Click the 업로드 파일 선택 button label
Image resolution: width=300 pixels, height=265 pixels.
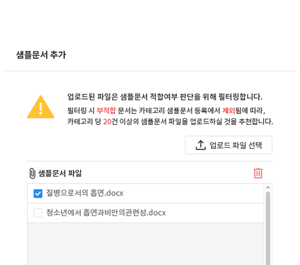click(x=235, y=145)
